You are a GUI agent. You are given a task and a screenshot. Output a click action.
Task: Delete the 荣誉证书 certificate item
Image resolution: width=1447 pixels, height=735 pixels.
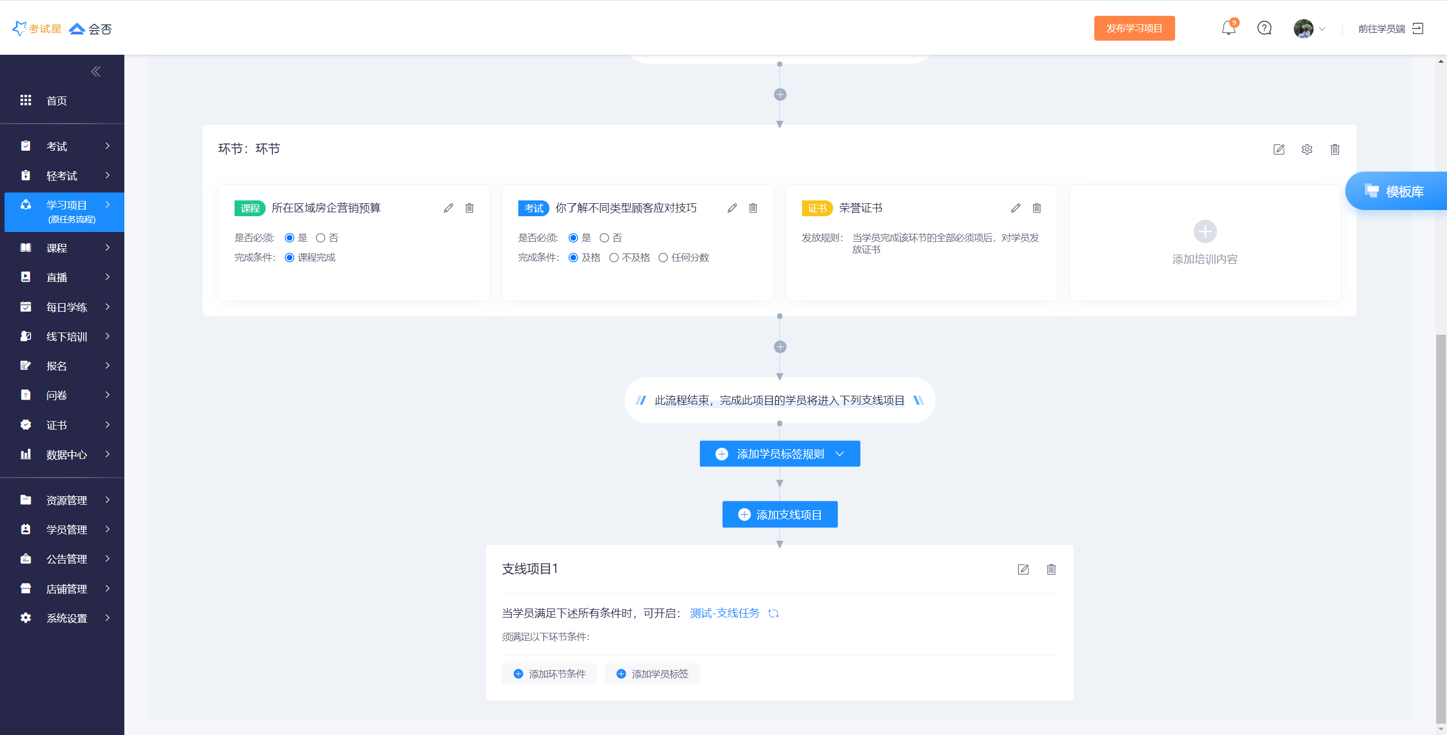1037,208
